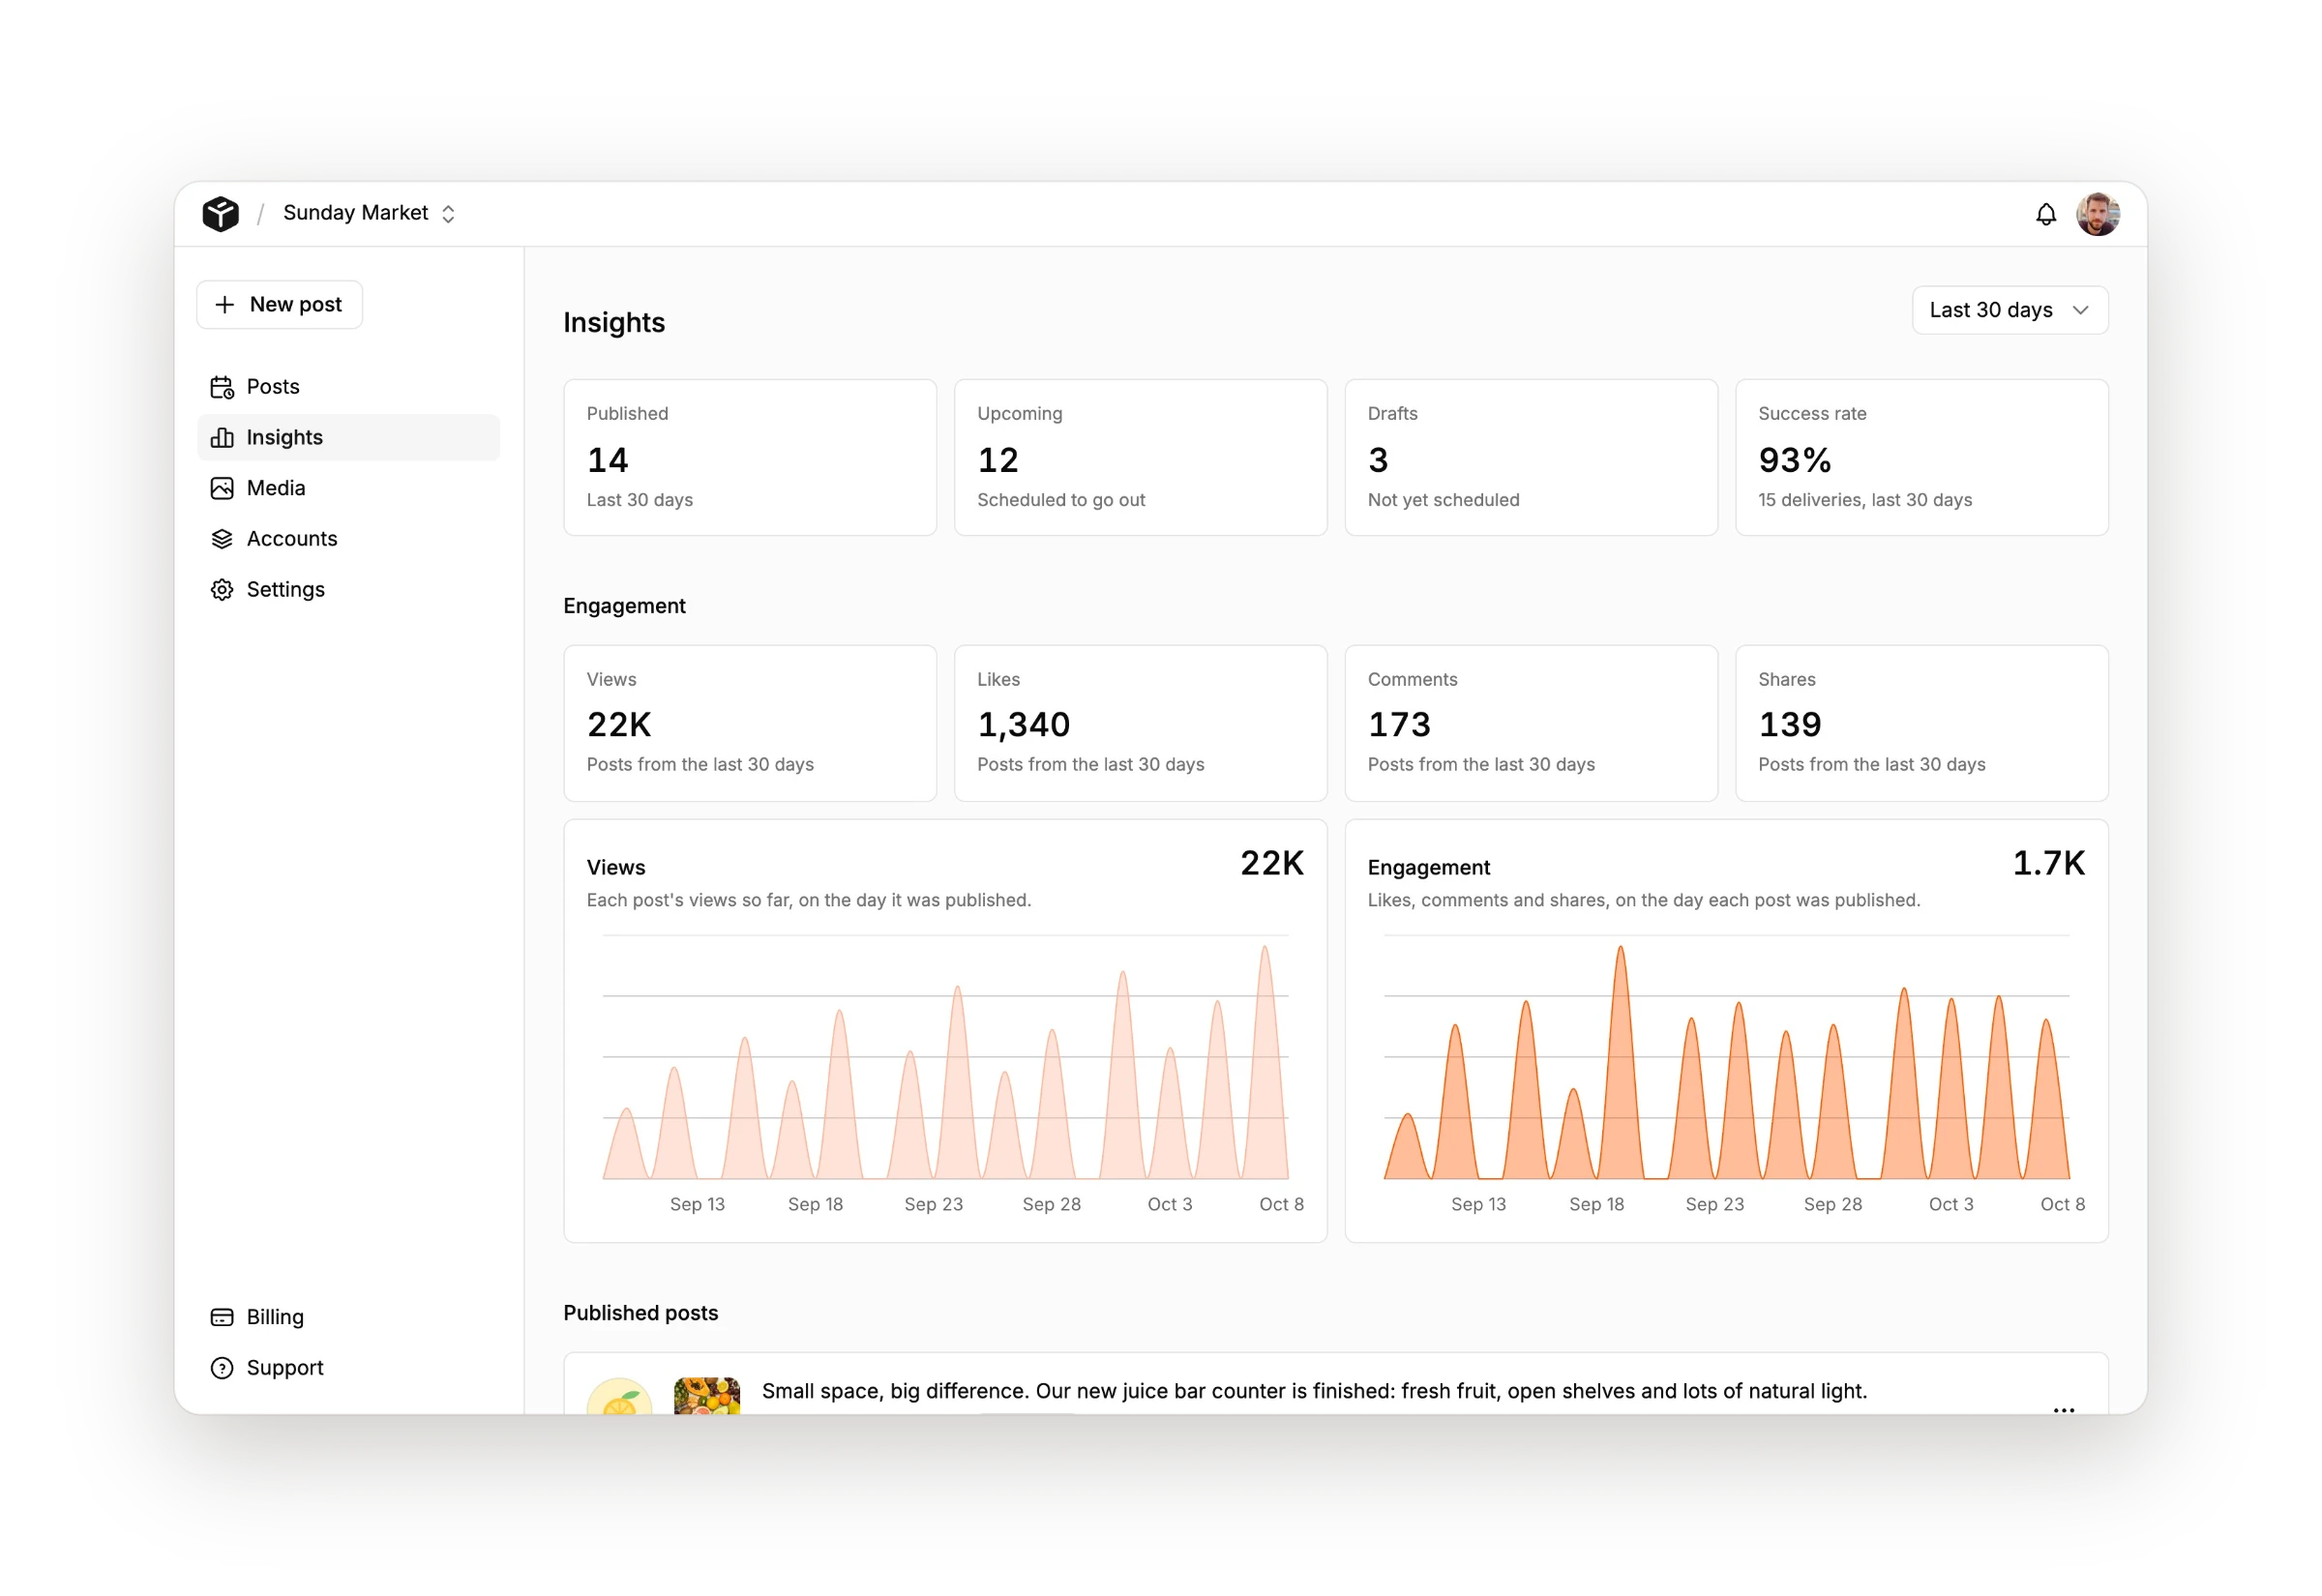Toggle the workspace switcher up-down chevron
The height and width of the screenshot is (1596, 2322).
448,214
